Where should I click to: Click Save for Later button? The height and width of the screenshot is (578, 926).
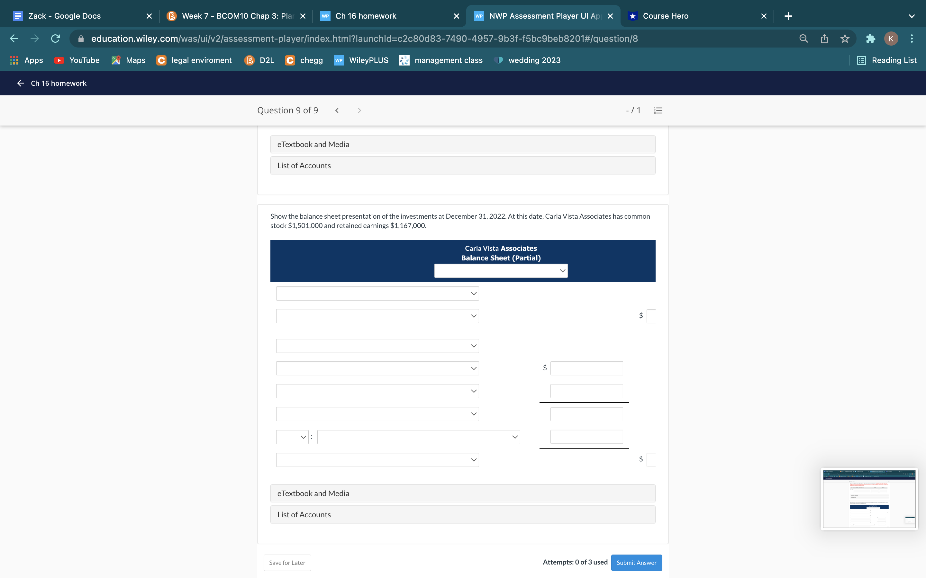(287, 562)
